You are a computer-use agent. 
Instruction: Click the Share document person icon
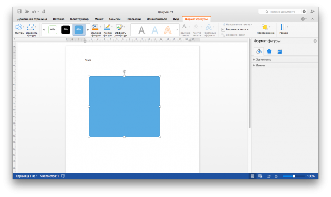[313, 12]
